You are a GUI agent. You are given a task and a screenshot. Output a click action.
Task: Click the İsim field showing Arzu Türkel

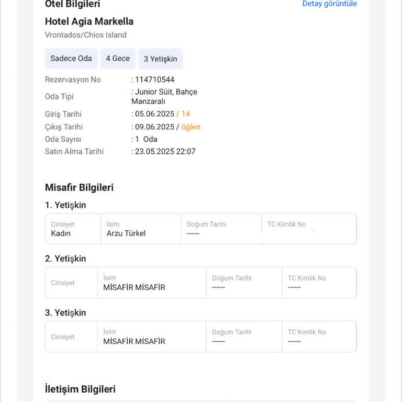point(141,229)
